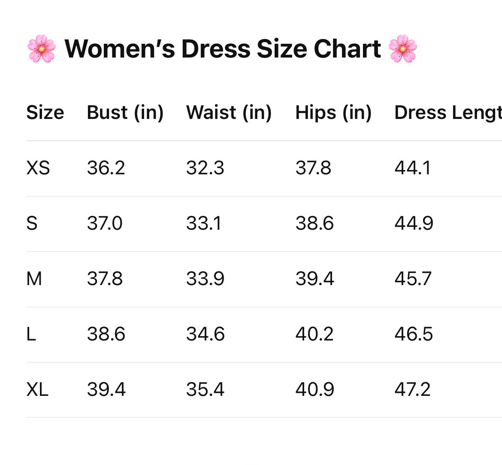Click L hips value 40.2
Viewport: 502px width, 465px height.
pos(314,334)
